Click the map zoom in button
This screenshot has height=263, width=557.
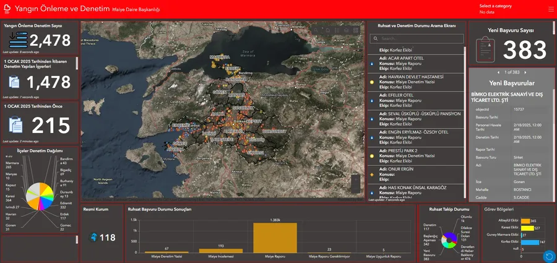[355, 179]
